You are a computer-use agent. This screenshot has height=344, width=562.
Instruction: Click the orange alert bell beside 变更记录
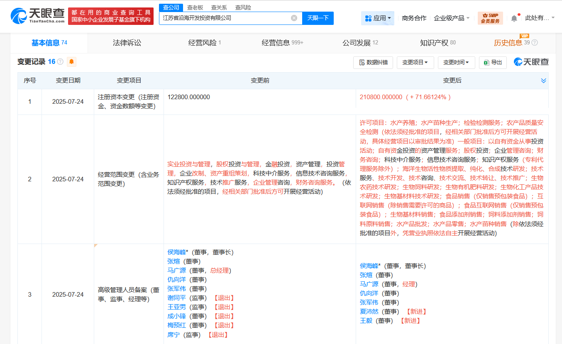(x=71, y=62)
